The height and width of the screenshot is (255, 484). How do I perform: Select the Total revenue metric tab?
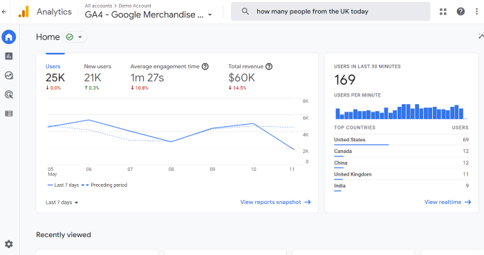[x=250, y=77]
